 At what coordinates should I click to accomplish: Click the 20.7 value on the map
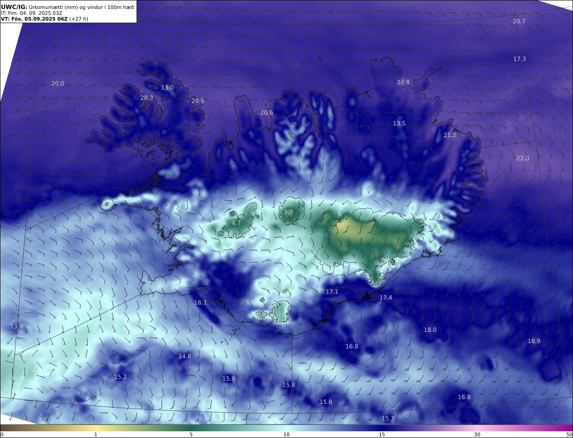[519, 21]
